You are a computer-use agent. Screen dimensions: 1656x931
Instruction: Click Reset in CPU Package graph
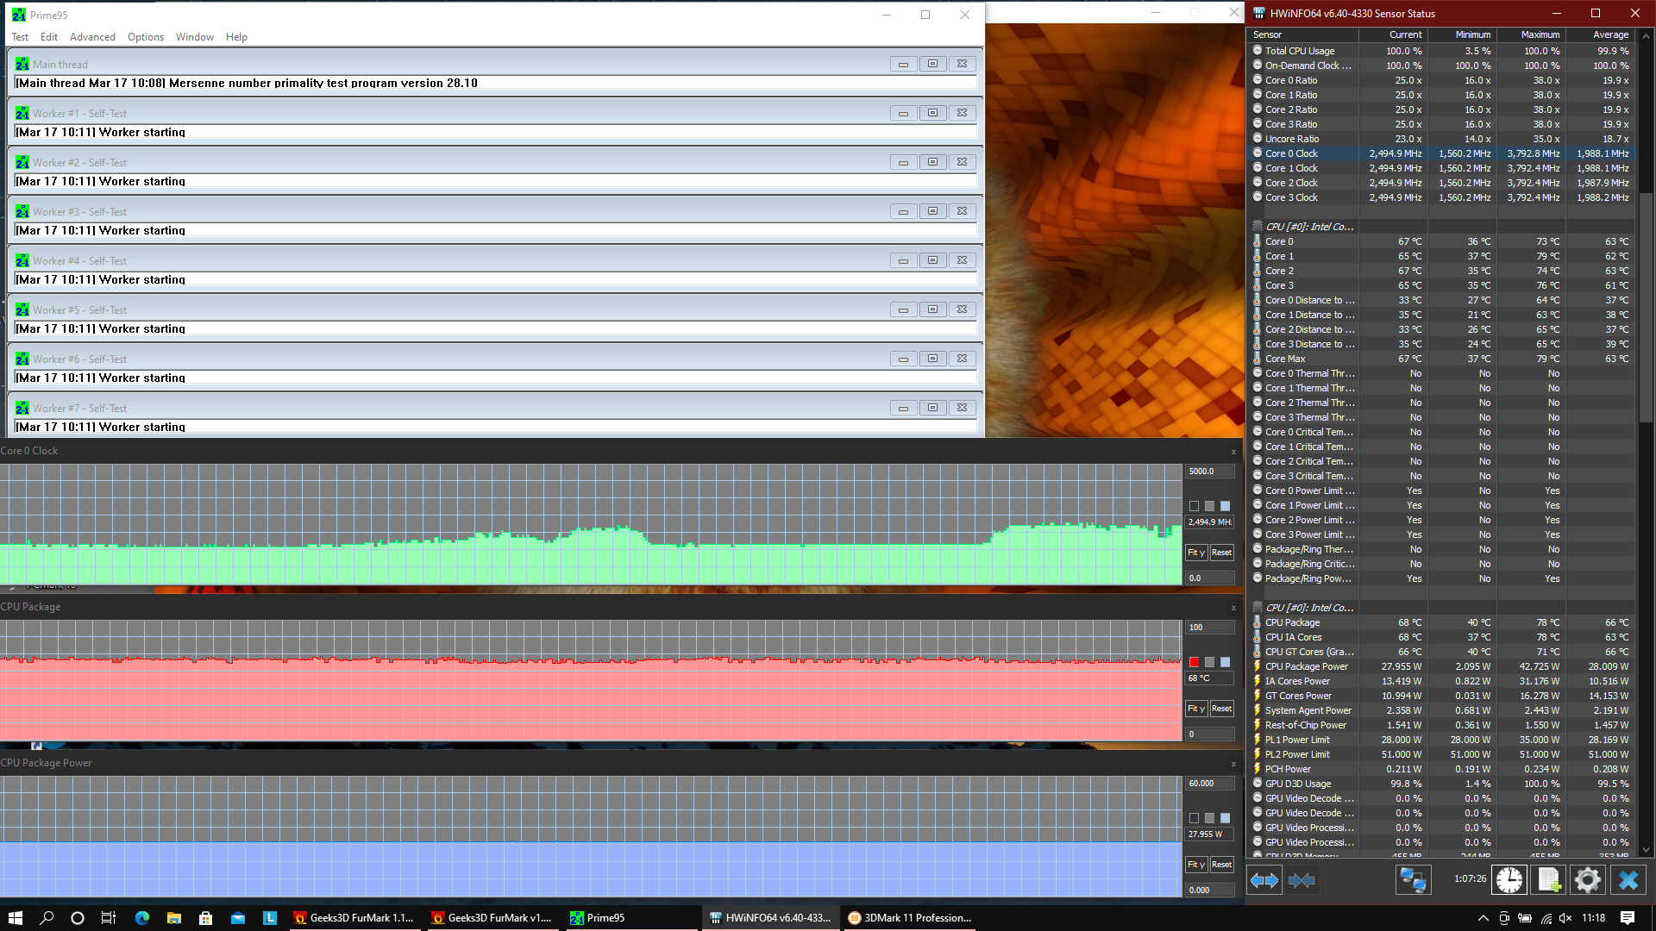tap(1221, 709)
